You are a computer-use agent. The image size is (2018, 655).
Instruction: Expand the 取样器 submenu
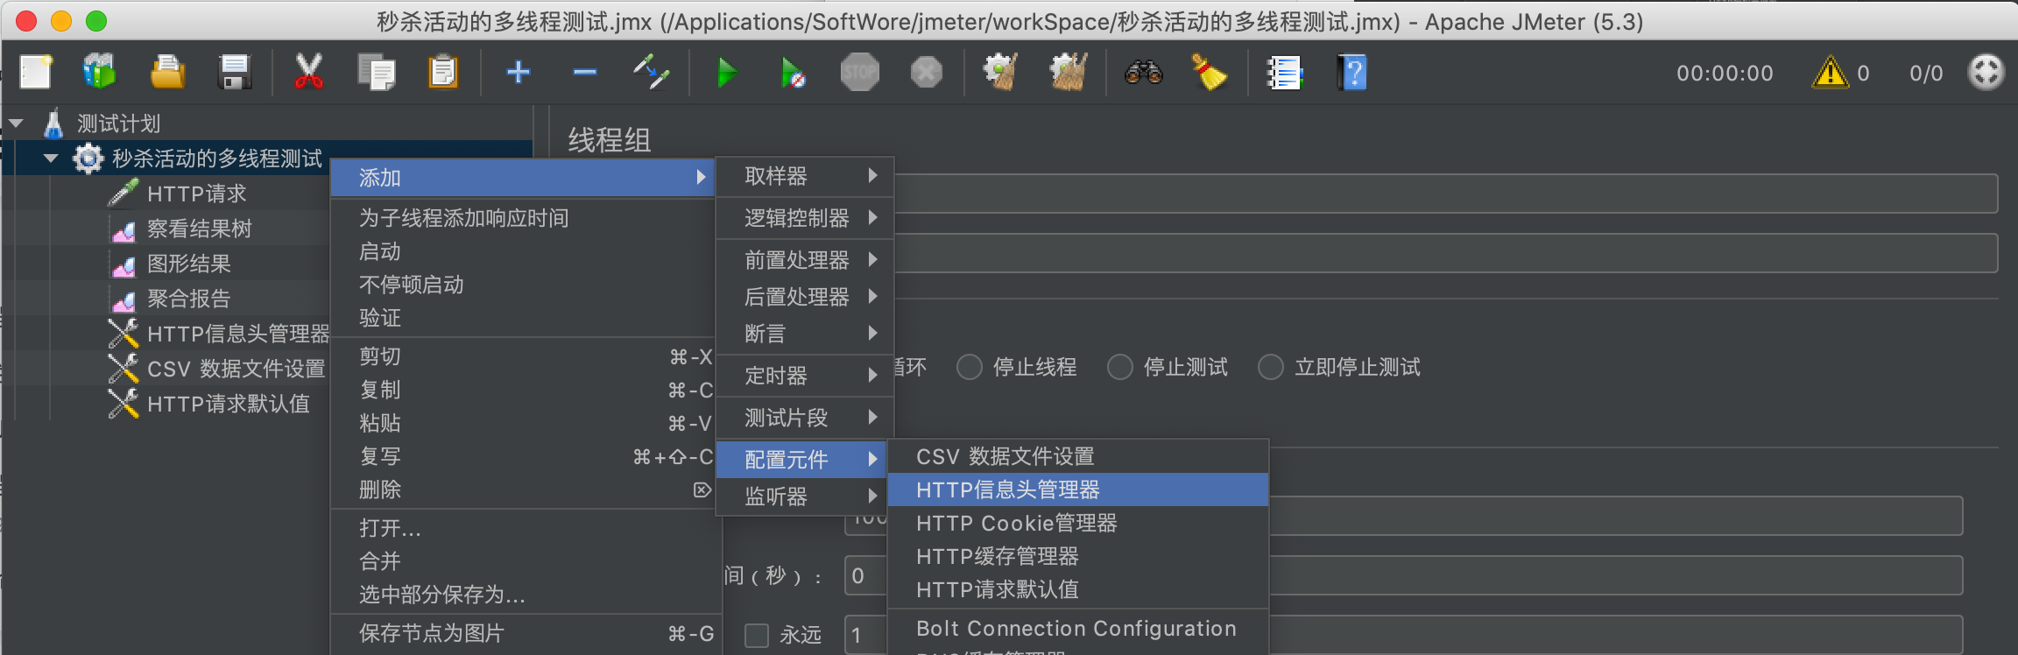tap(805, 176)
